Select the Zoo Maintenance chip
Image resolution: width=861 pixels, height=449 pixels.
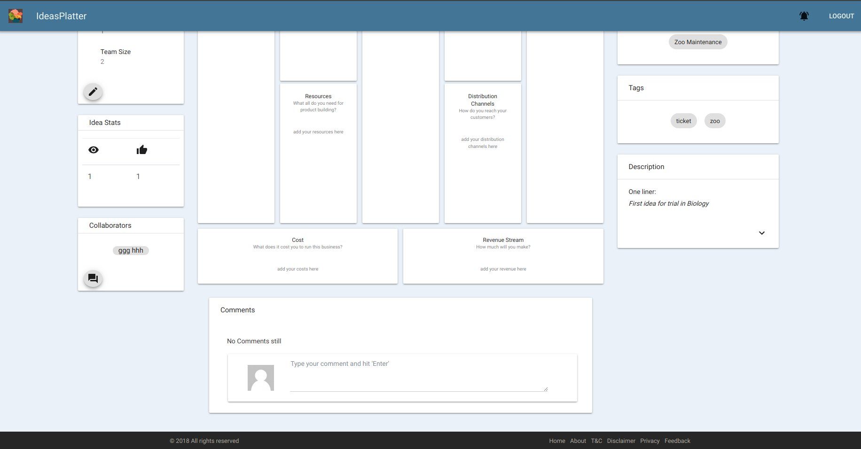tap(698, 42)
